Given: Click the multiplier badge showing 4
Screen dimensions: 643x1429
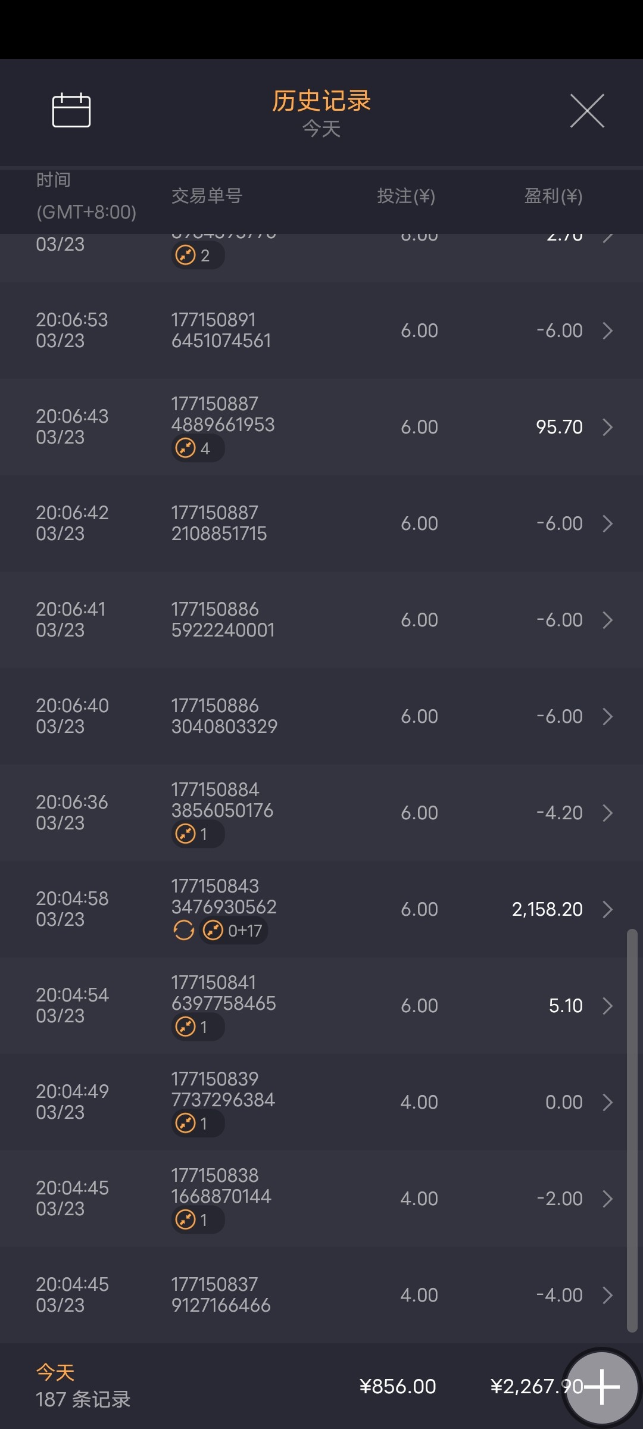Looking at the screenshot, I should click(198, 448).
